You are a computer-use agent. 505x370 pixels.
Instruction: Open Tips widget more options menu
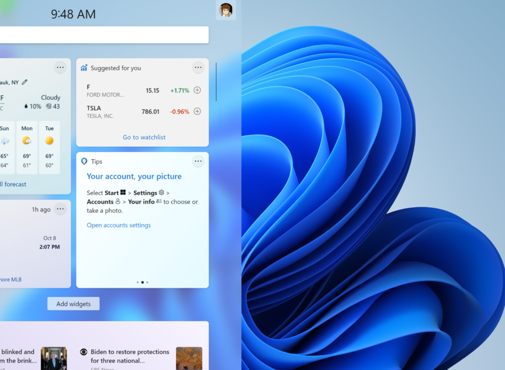pos(198,162)
